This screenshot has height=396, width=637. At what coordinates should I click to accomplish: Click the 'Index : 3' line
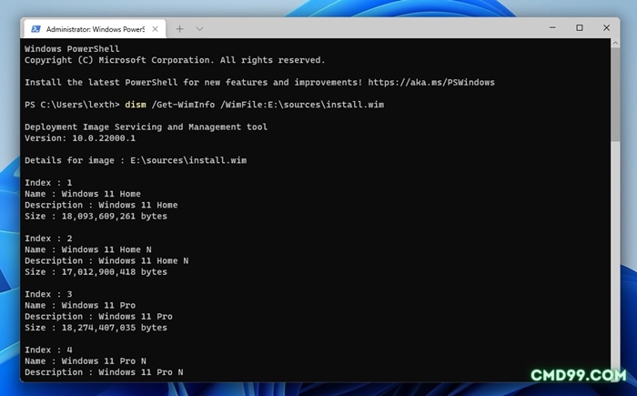tap(48, 294)
